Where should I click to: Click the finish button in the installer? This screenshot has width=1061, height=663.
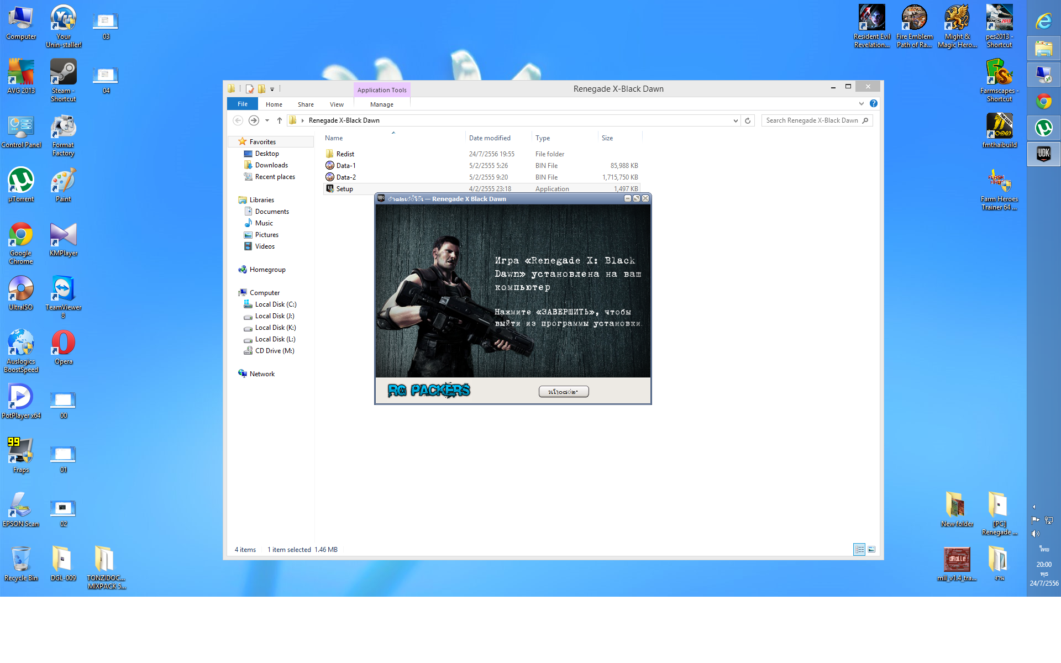[x=563, y=392]
